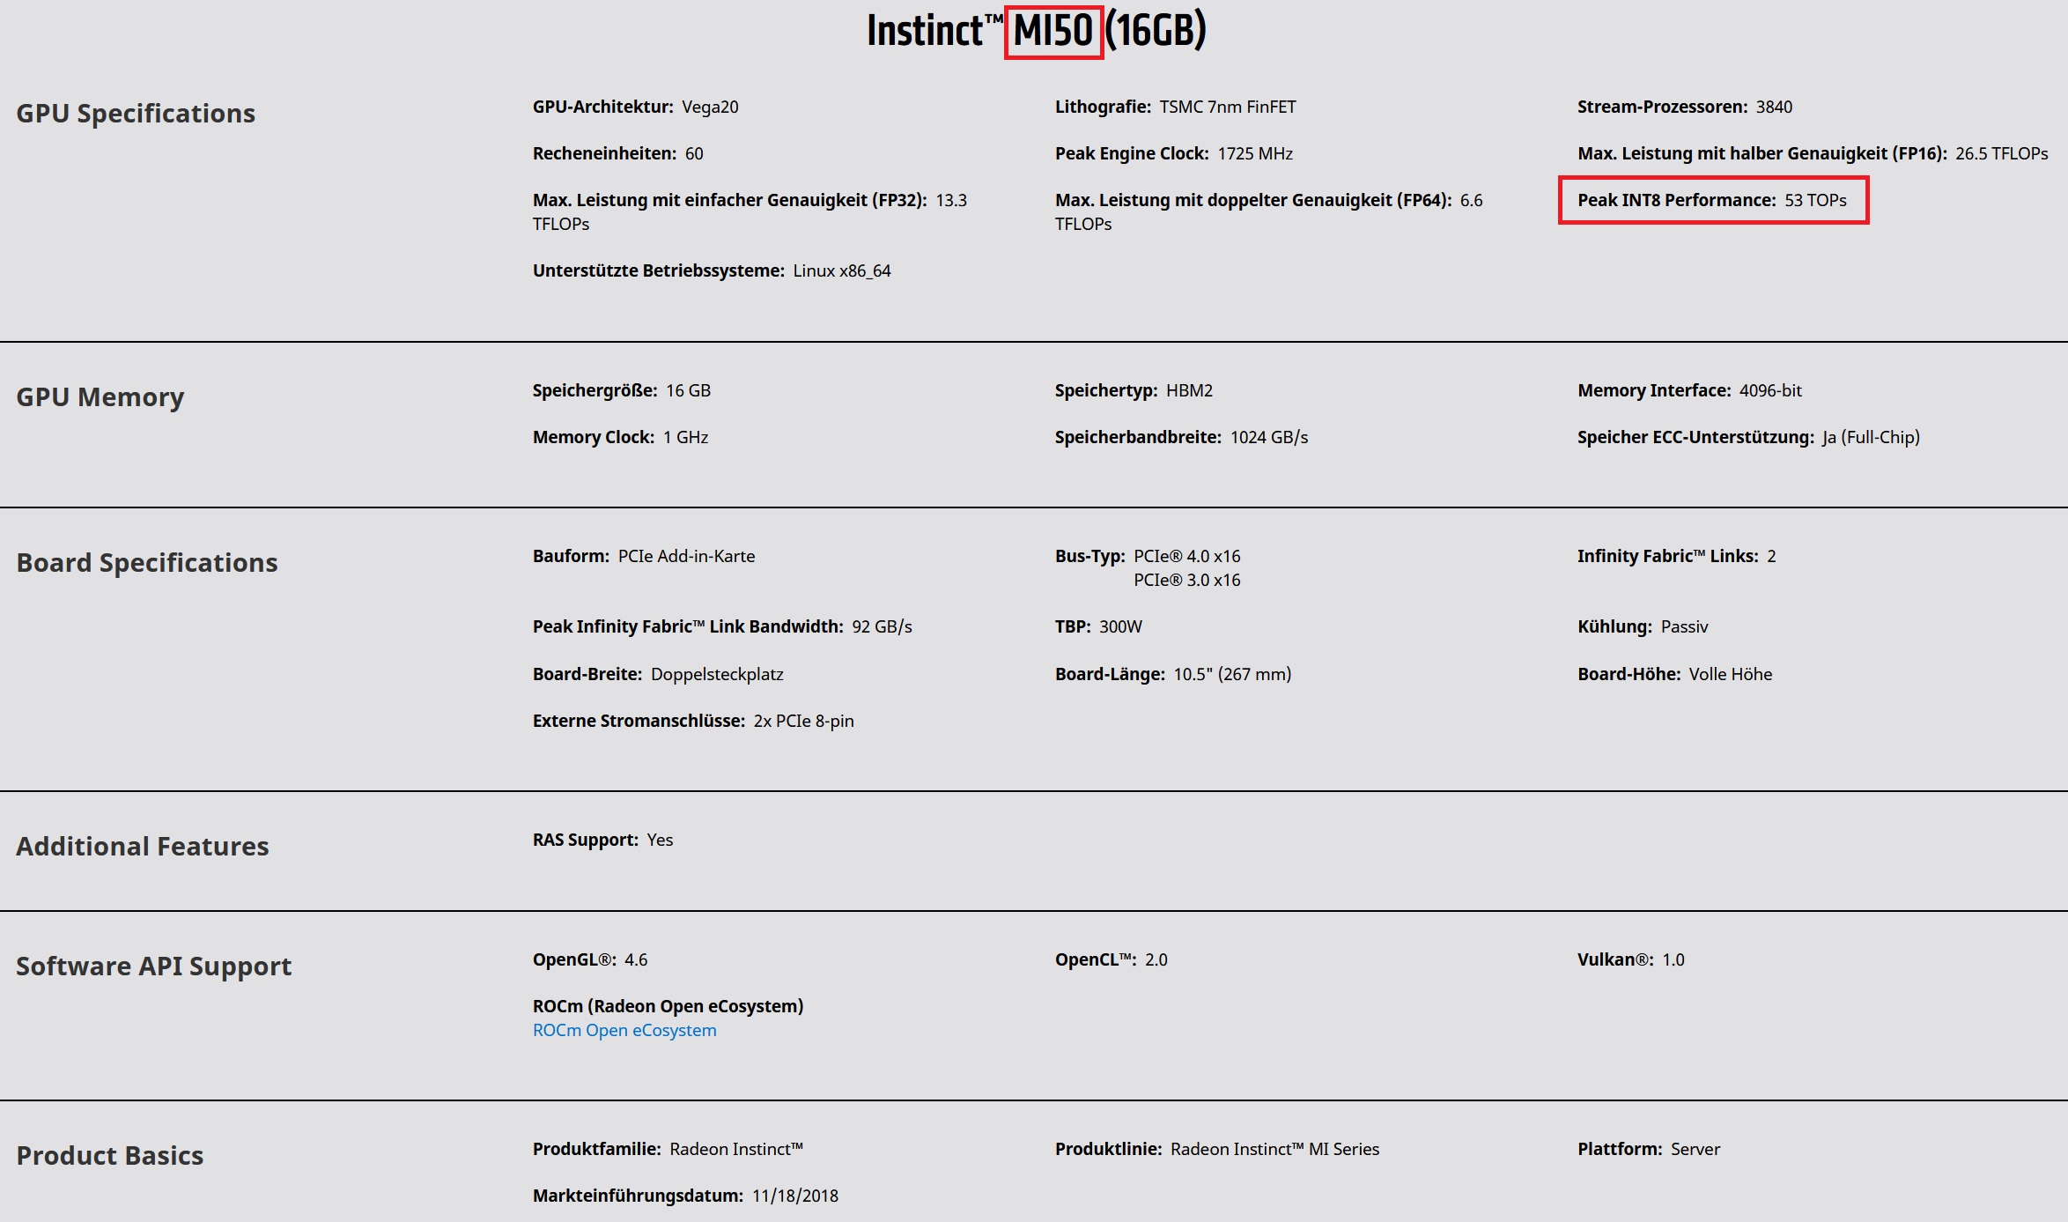Screen dimensions: 2068x1222
Task: Click the Vulkan 1.0 entry
Action: 1630,959
